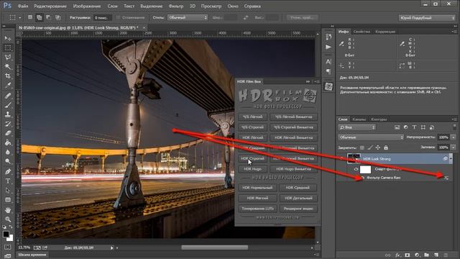Viewport: 460px width, 259px height.
Task: Select the Path Selection tool
Action: 8,190
